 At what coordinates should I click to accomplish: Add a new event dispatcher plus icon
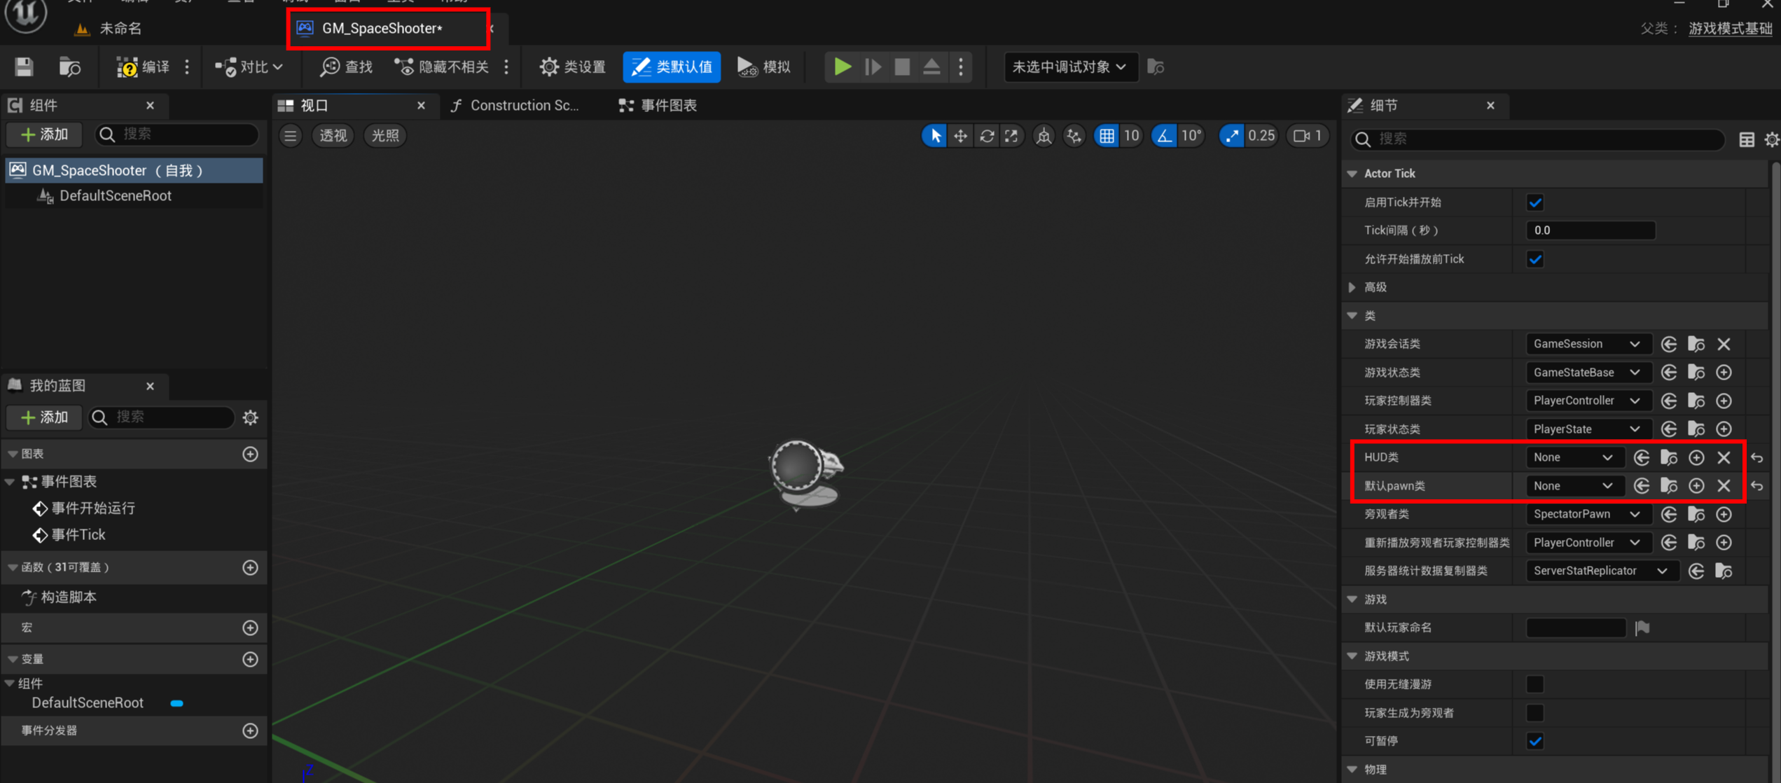pyautogui.click(x=250, y=730)
